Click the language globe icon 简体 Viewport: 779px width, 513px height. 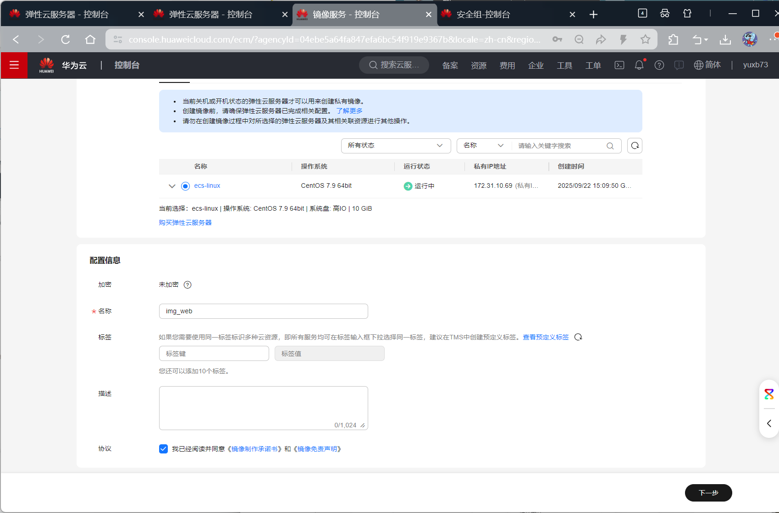(x=707, y=65)
